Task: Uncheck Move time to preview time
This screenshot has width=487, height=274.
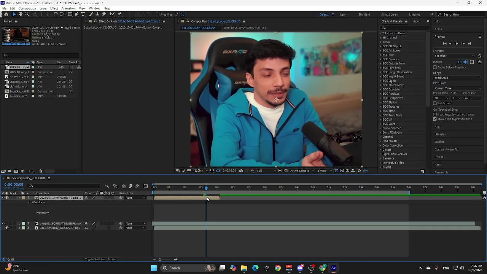Action: (435, 119)
